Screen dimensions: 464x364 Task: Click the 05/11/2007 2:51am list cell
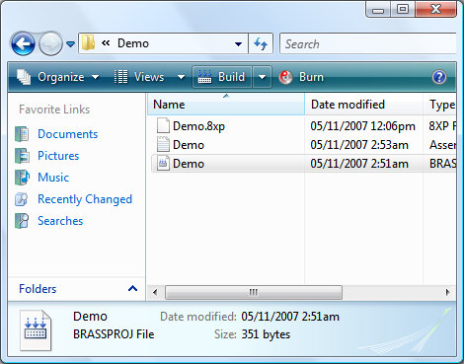(359, 164)
